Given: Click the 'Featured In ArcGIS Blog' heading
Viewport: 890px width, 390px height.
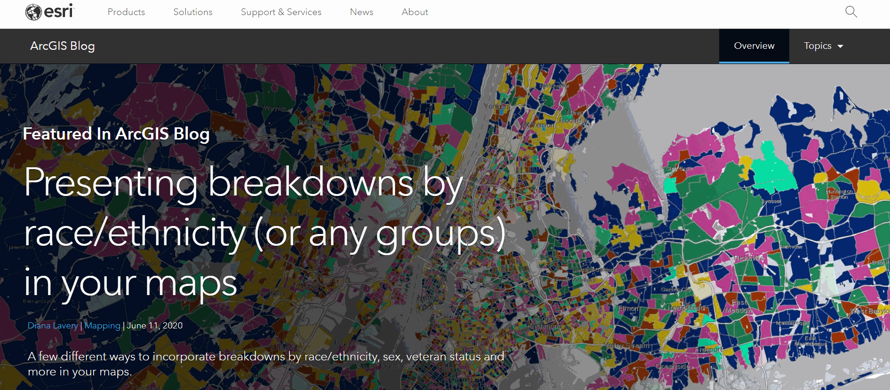Looking at the screenshot, I should pyautogui.click(x=116, y=134).
